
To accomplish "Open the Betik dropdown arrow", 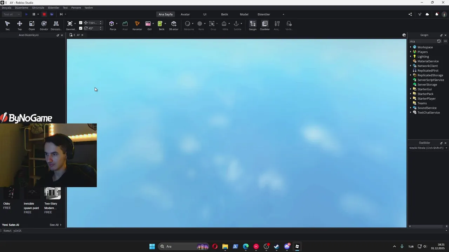I will 165,24.
